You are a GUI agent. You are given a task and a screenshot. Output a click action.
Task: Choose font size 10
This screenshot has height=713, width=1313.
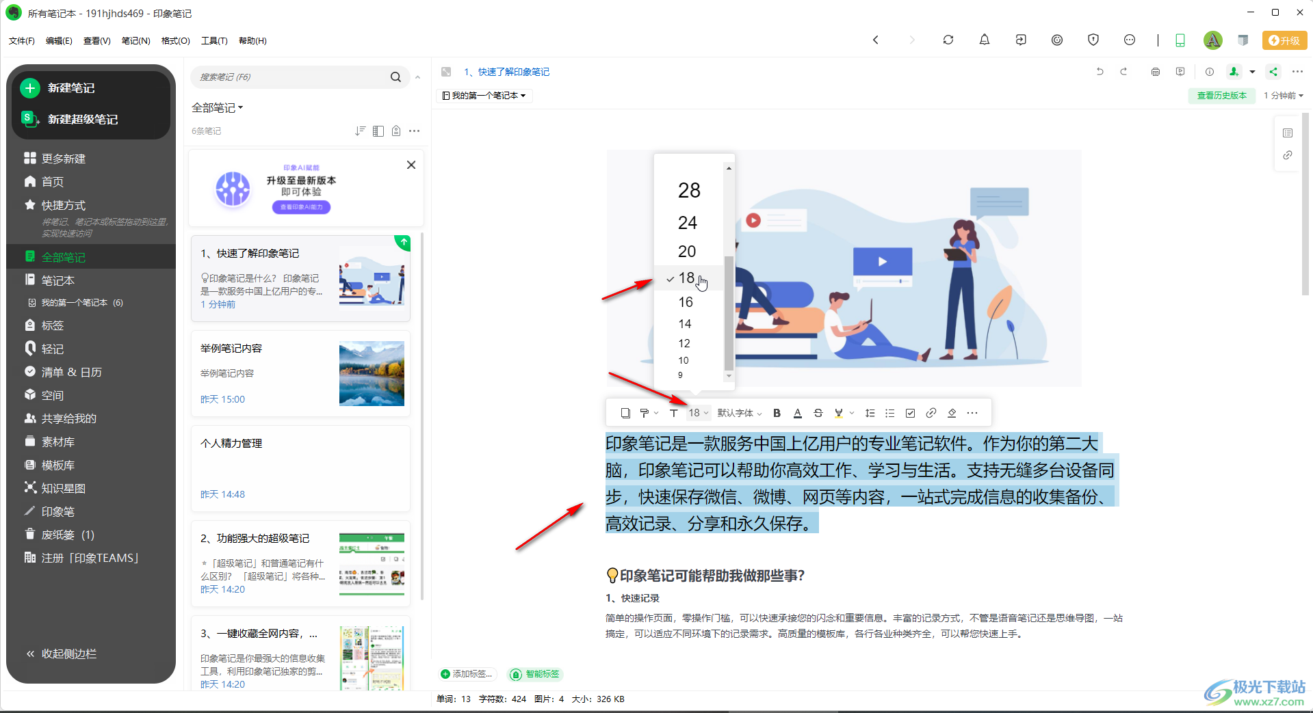coord(684,360)
